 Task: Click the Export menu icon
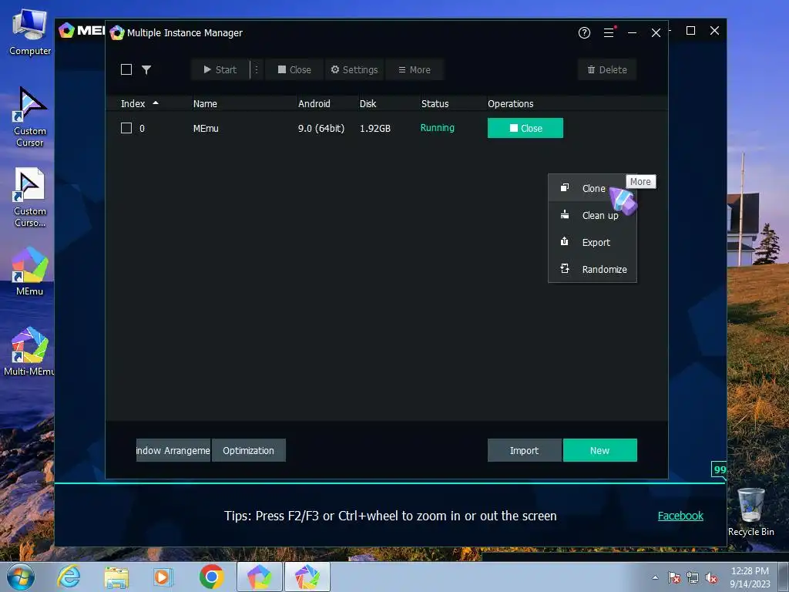[x=565, y=241]
